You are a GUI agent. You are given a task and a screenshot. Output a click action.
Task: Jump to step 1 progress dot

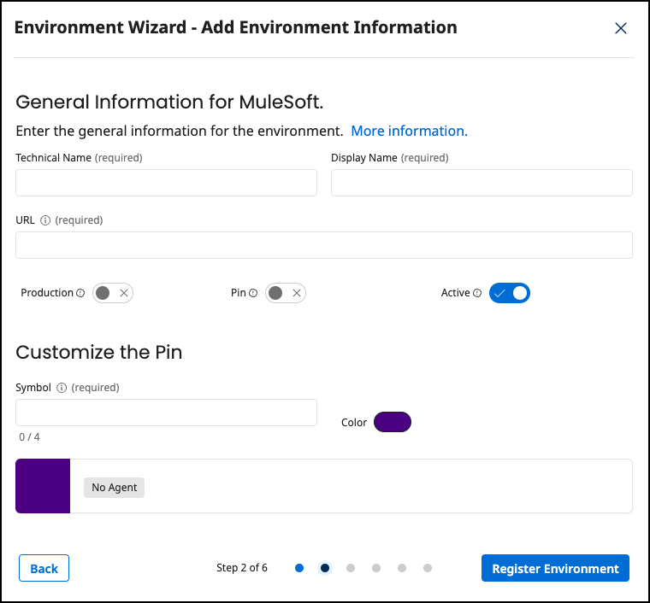[x=299, y=568]
